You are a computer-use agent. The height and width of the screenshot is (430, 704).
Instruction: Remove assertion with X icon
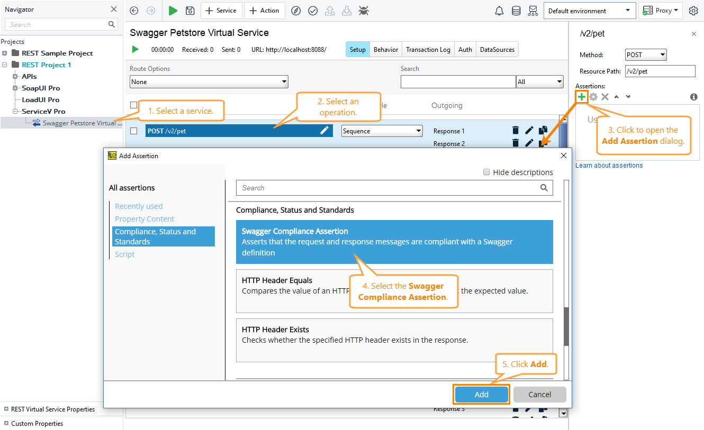coord(605,97)
